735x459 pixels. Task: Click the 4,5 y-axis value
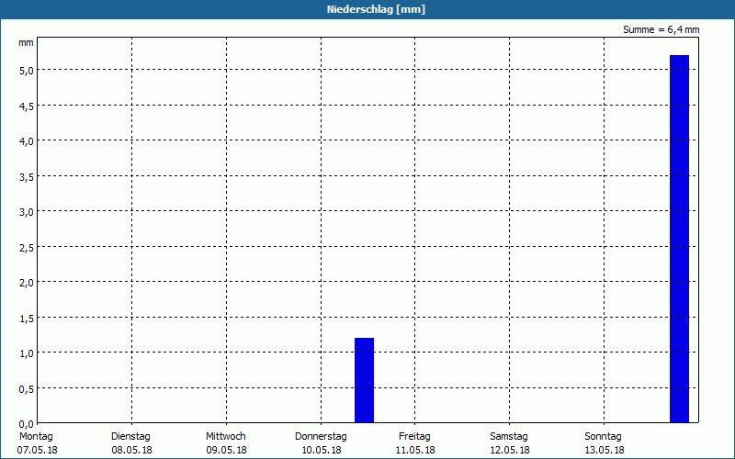pos(27,106)
